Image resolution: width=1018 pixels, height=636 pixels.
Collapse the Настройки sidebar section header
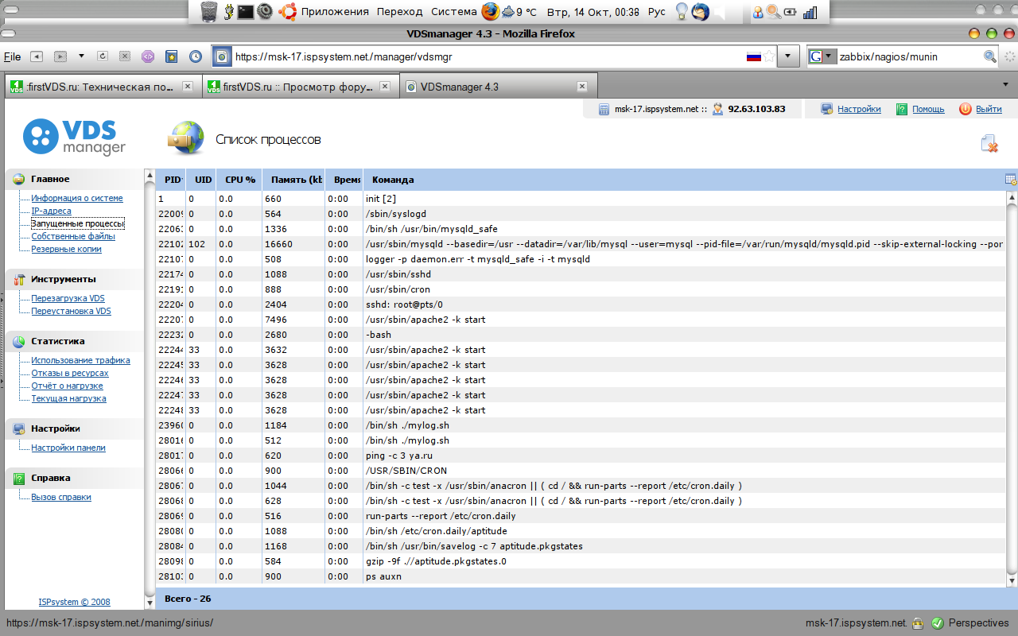click(74, 429)
